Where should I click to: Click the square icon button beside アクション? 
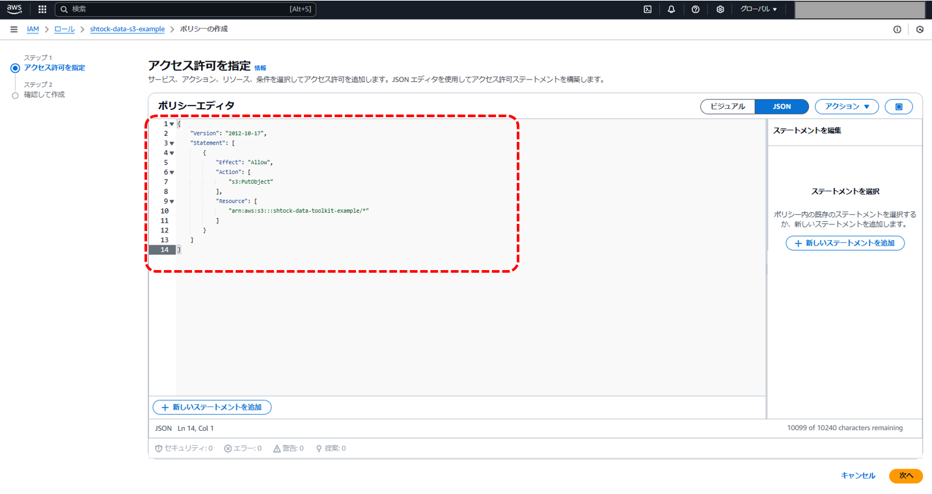coord(899,107)
